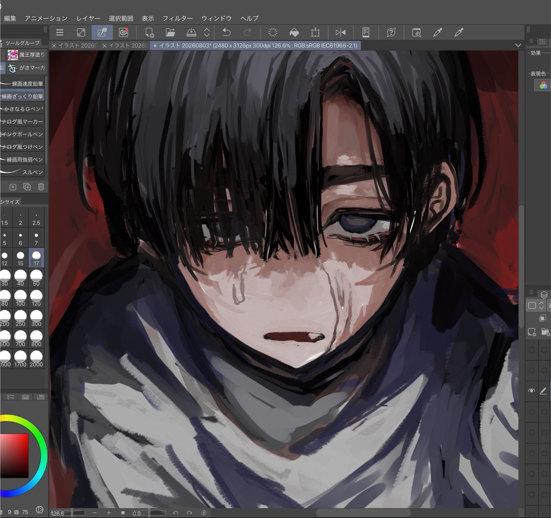The height and width of the screenshot is (518, 551).
Task: Select the インクボールペン sub tool
Action: click(22, 134)
